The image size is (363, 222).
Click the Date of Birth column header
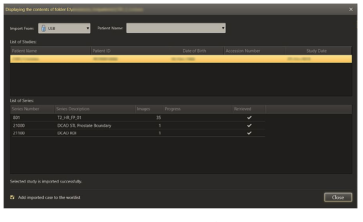[196, 51]
